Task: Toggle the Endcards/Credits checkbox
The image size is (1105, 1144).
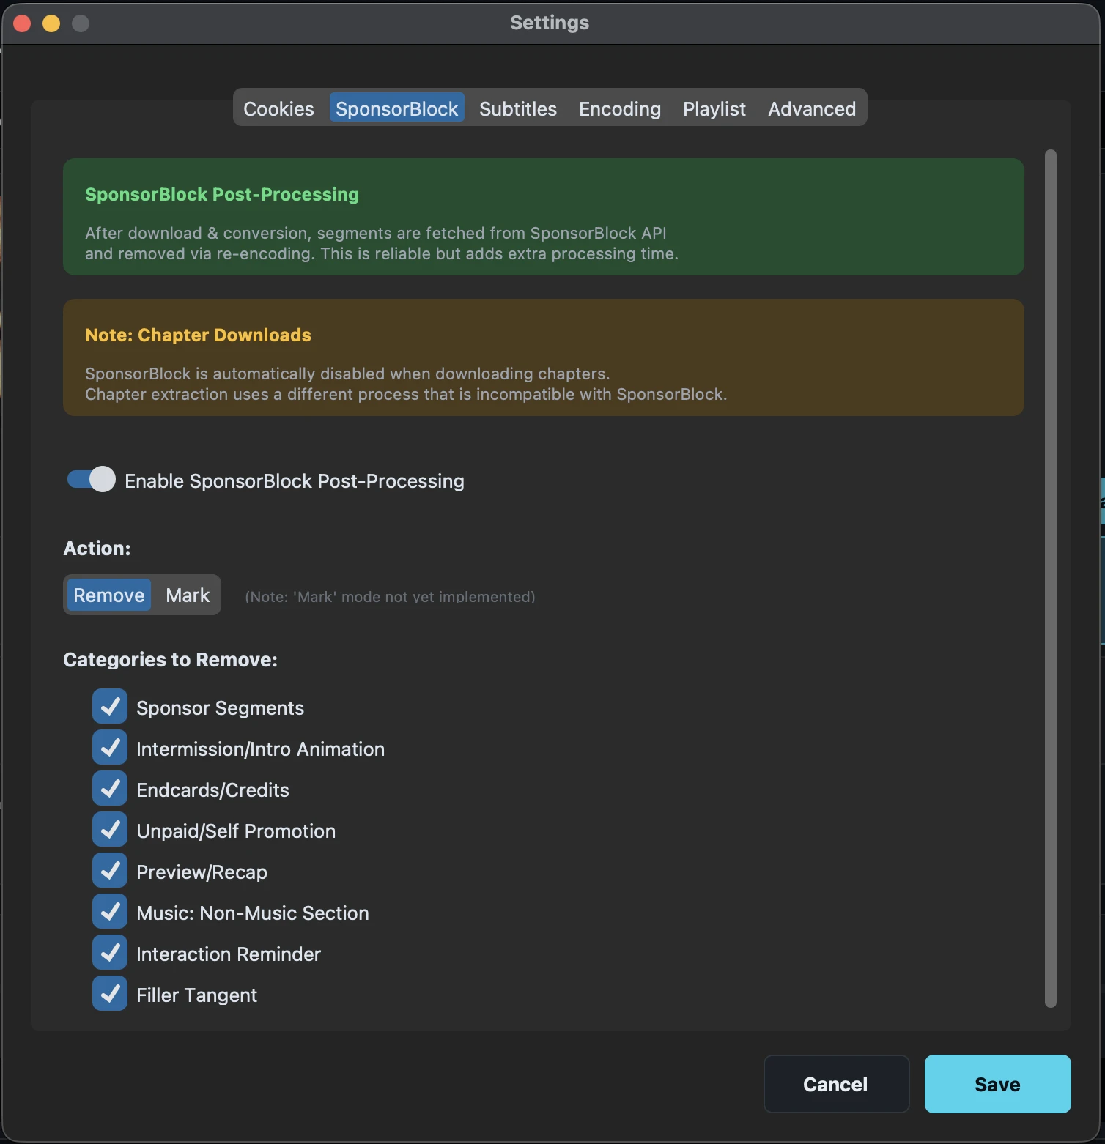Action: tap(110, 789)
